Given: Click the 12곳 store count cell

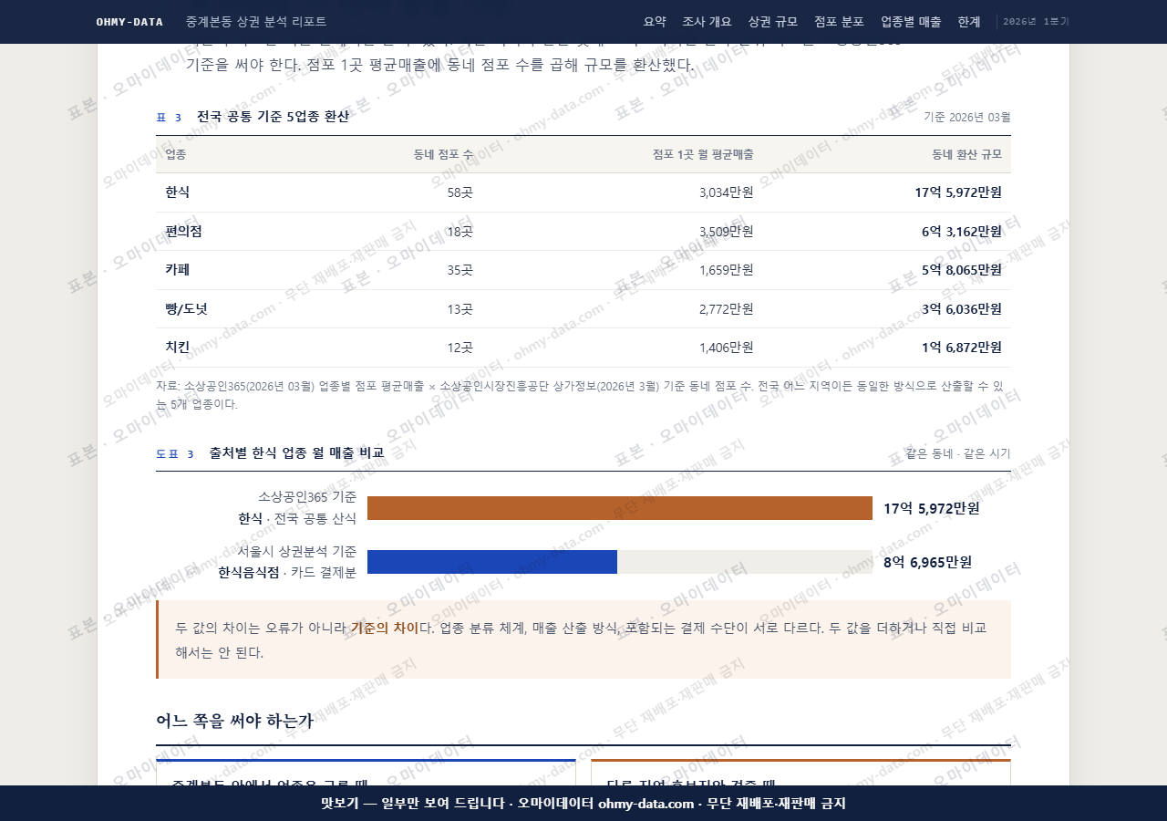Looking at the screenshot, I should point(460,348).
